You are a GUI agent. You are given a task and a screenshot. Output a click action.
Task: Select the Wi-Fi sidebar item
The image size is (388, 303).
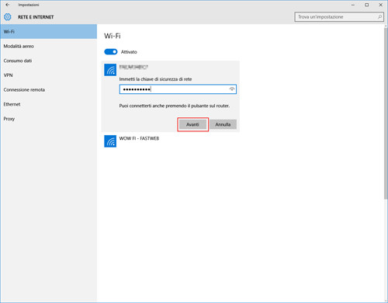click(49, 32)
